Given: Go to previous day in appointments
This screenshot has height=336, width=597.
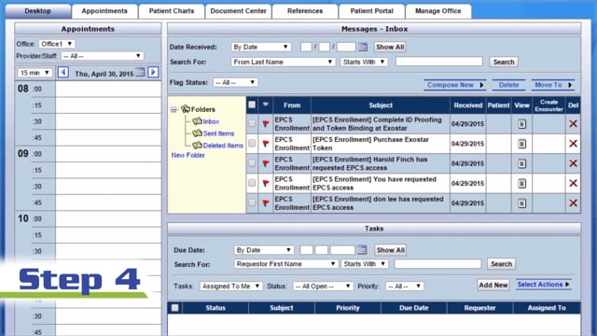Looking at the screenshot, I should (63, 72).
